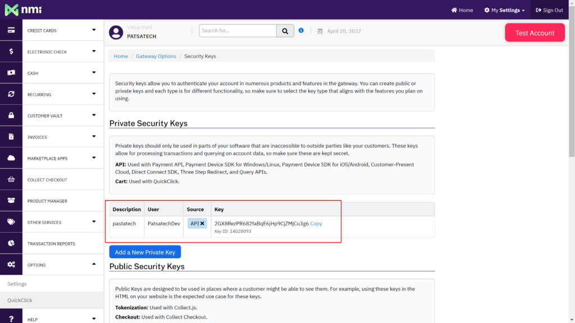Click the magnifying glass search button

pyautogui.click(x=285, y=31)
